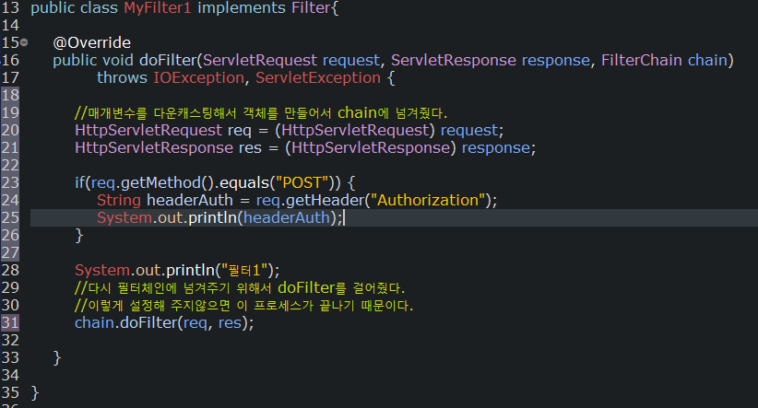Click ServletRequest parameter type
Screen dimensions: 758x408
click(x=260, y=61)
